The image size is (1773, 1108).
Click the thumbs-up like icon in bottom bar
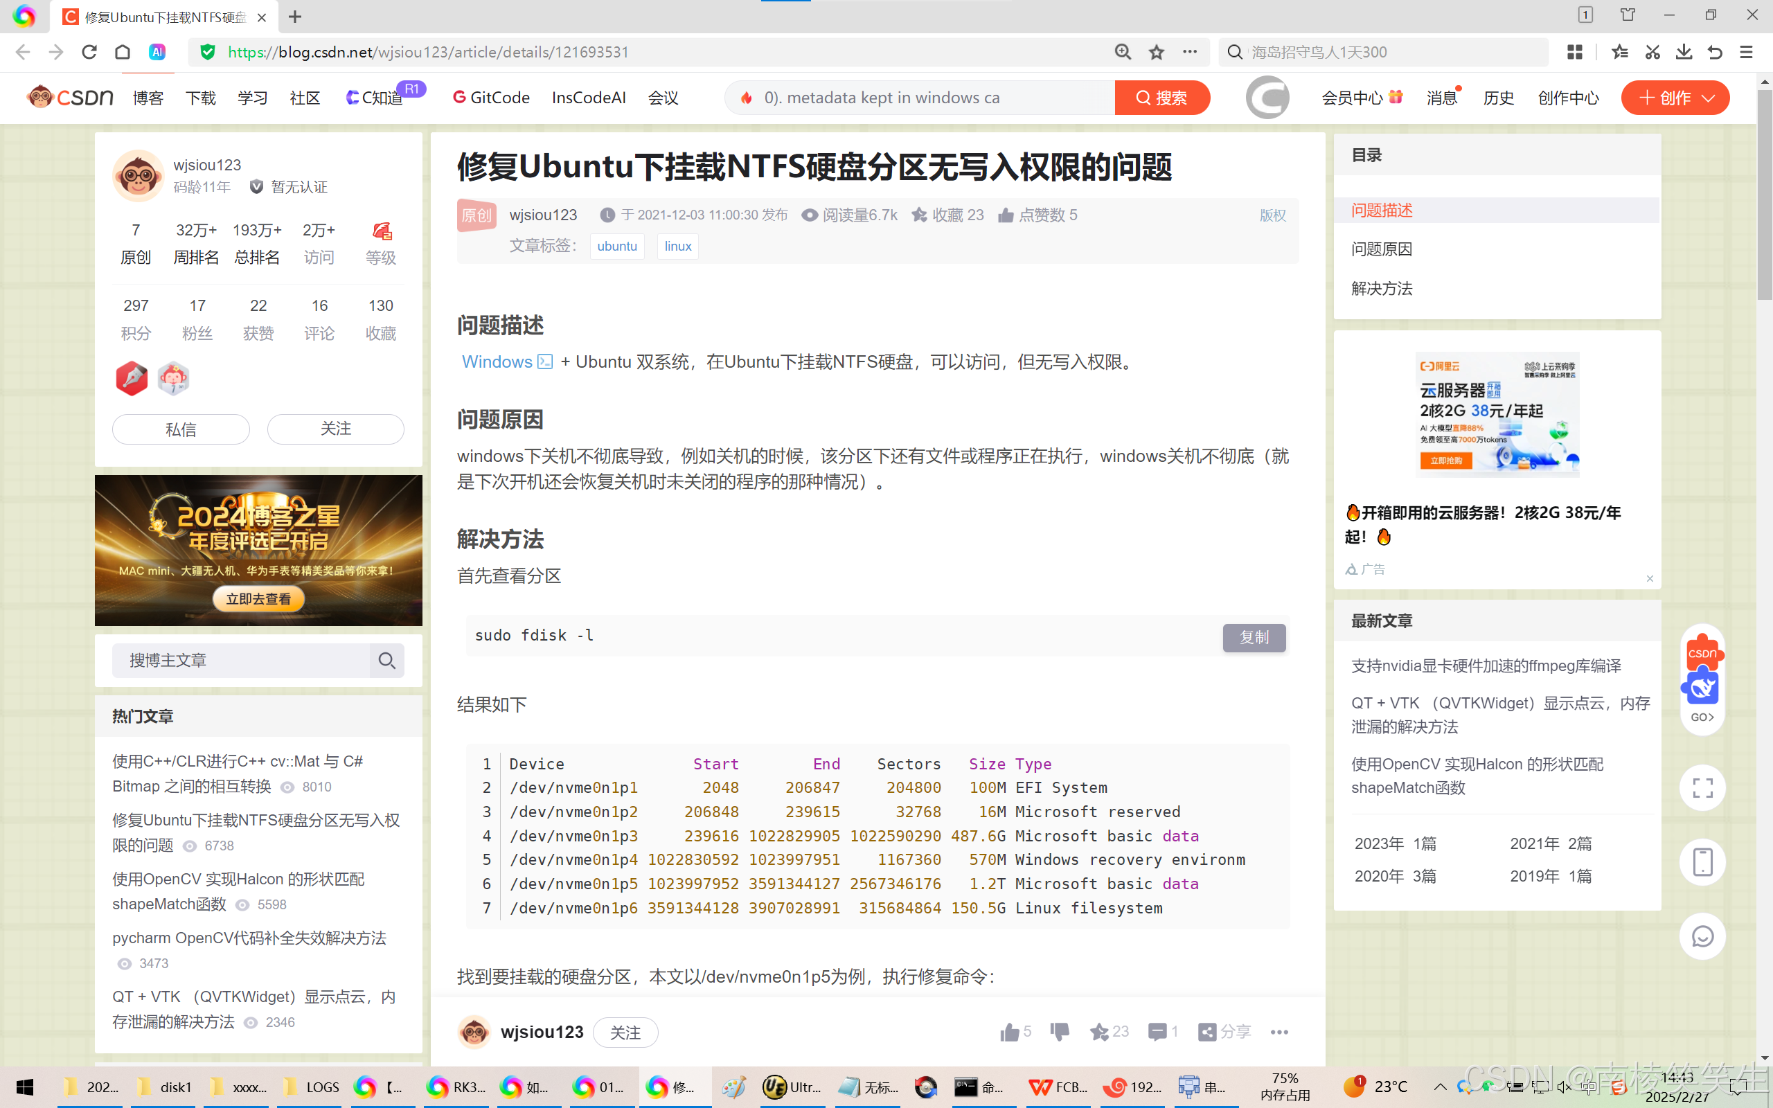click(1010, 1032)
